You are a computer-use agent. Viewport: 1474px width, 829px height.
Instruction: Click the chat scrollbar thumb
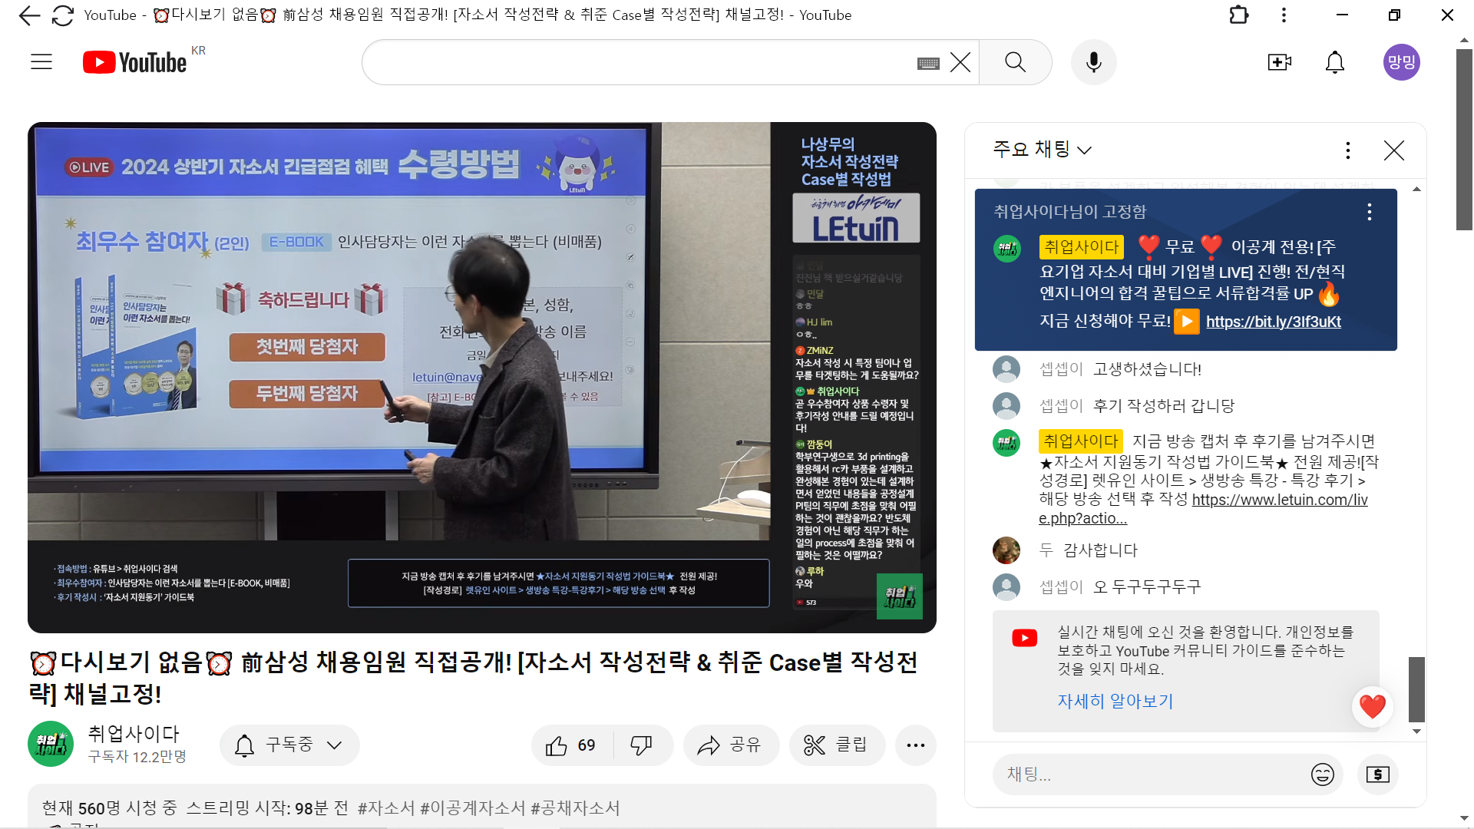pyautogui.click(x=1416, y=689)
